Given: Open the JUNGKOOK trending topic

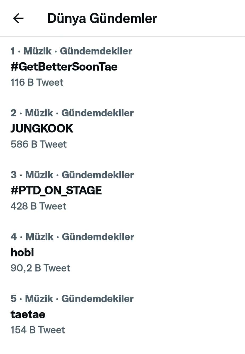Looking at the screenshot, I should click(42, 129).
